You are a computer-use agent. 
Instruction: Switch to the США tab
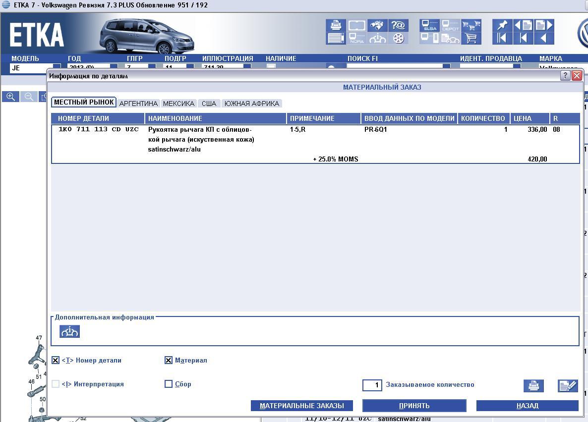tap(209, 104)
